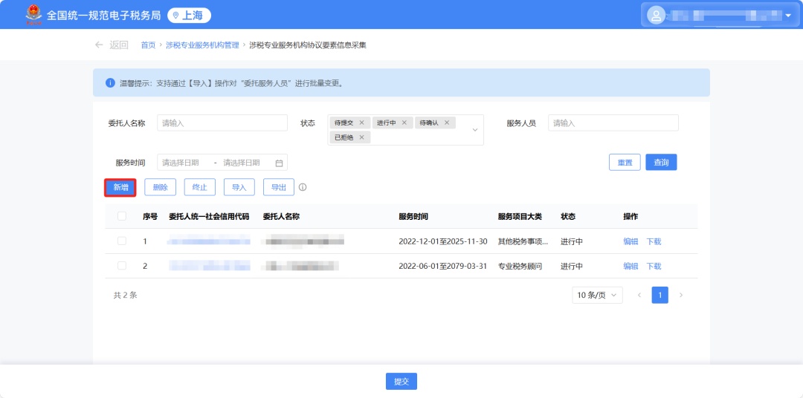The width and height of the screenshot is (803, 398).
Task: Click the 新增 button
Action: pos(120,188)
